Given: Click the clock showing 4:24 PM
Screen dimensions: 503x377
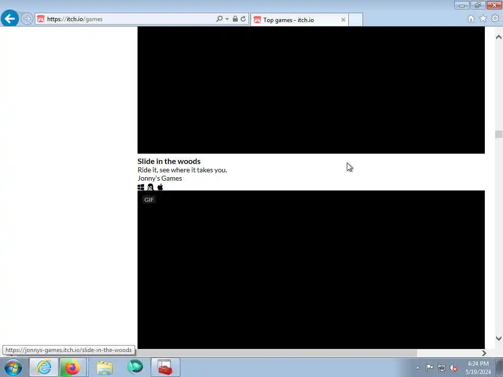Looking at the screenshot, I should pyautogui.click(x=478, y=368).
